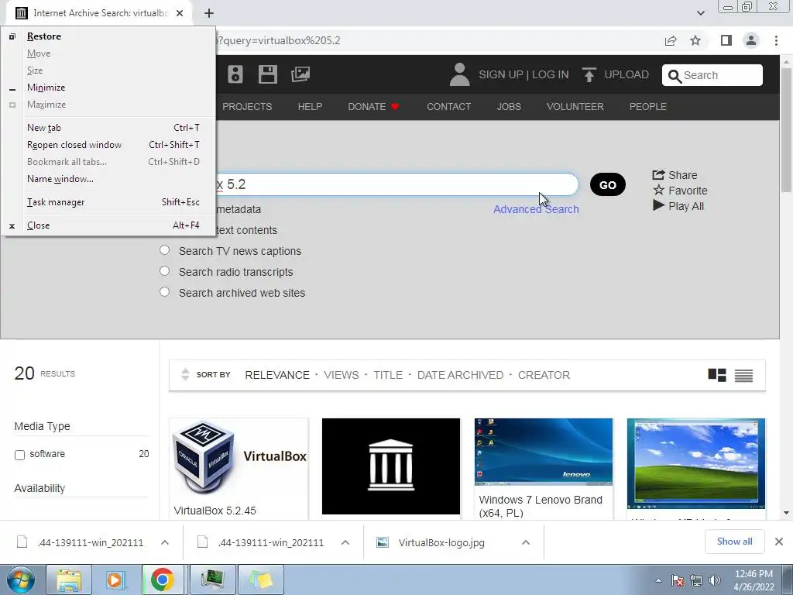The height and width of the screenshot is (595, 793).
Task: Select Search TV news captions radio
Action: pyautogui.click(x=164, y=250)
